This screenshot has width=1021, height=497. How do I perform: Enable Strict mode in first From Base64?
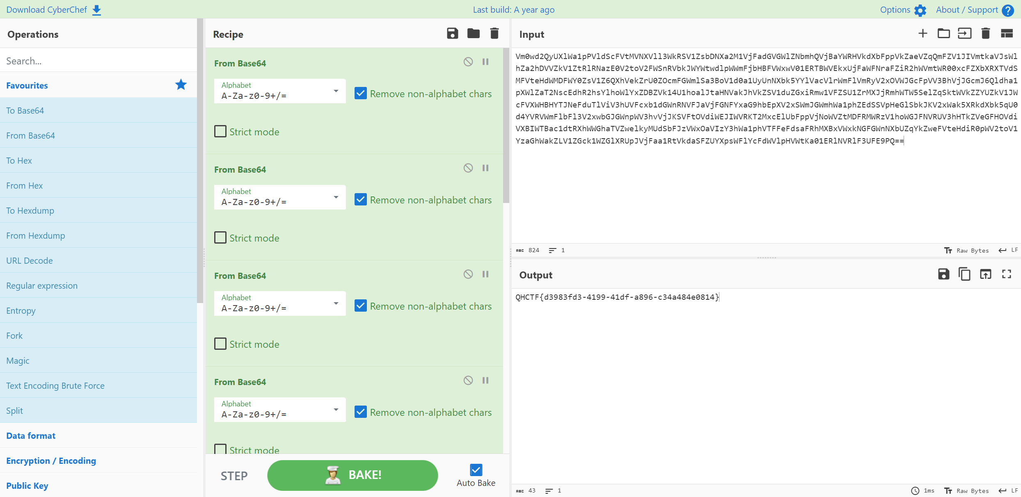click(220, 132)
